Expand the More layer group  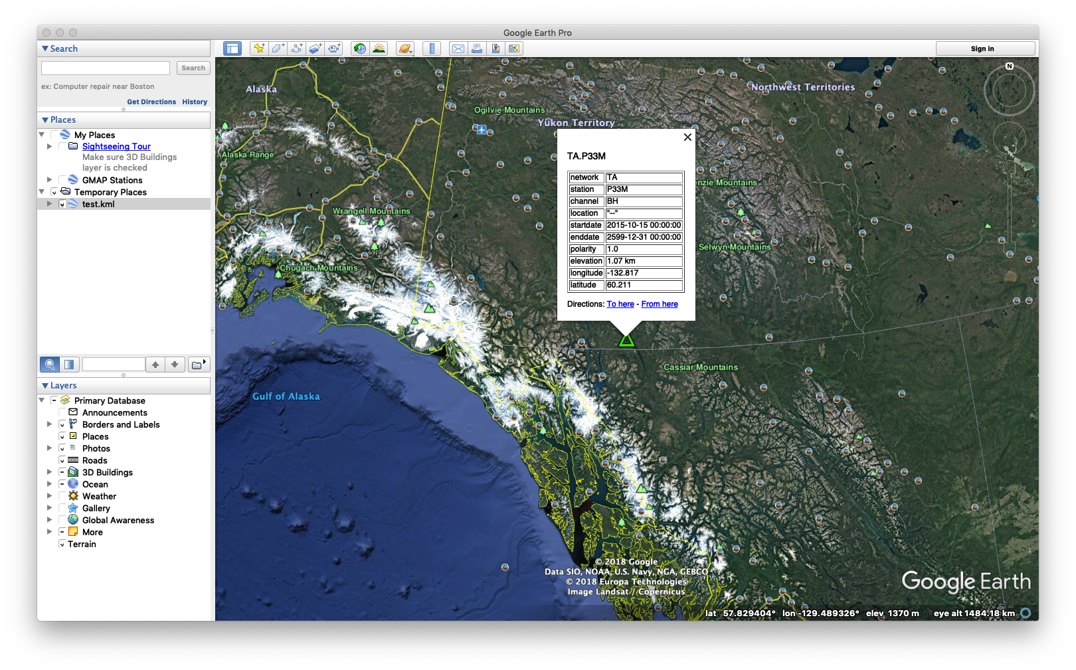click(49, 532)
